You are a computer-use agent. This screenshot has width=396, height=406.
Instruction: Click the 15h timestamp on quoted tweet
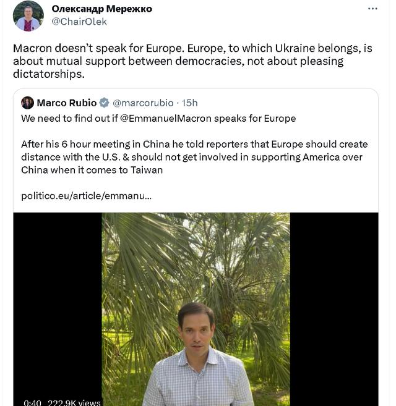(x=189, y=103)
